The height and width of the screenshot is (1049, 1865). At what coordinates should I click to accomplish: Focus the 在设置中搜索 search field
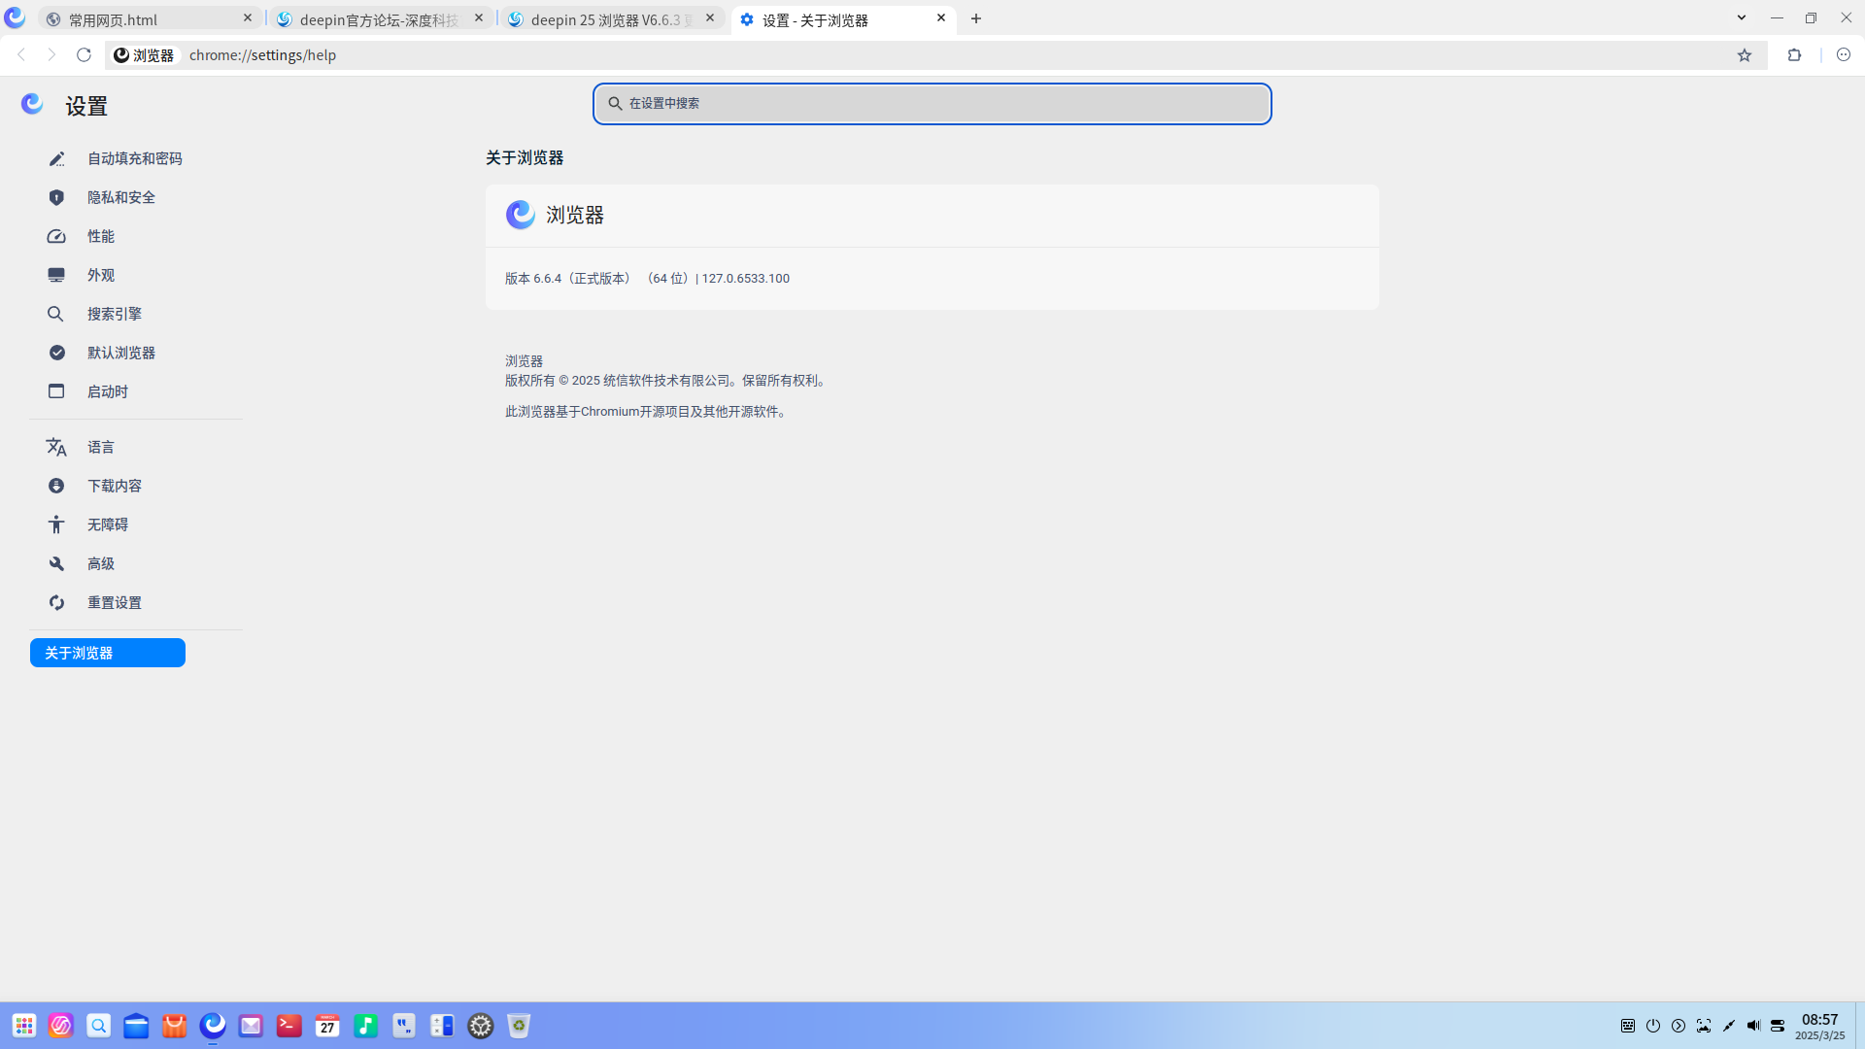(932, 104)
